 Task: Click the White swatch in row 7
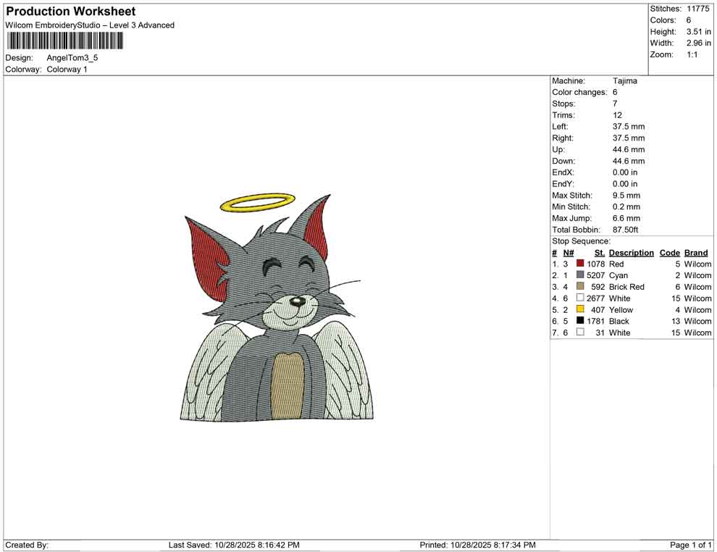pos(580,332)
